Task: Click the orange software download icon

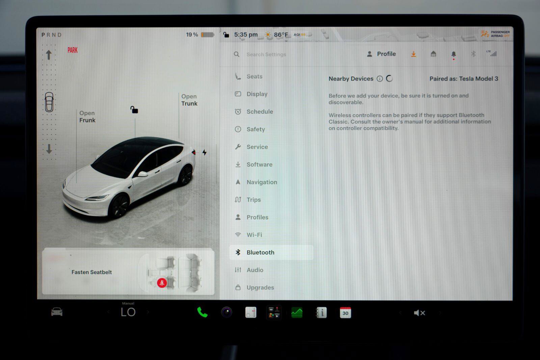Action: click(x=413, y=54)
